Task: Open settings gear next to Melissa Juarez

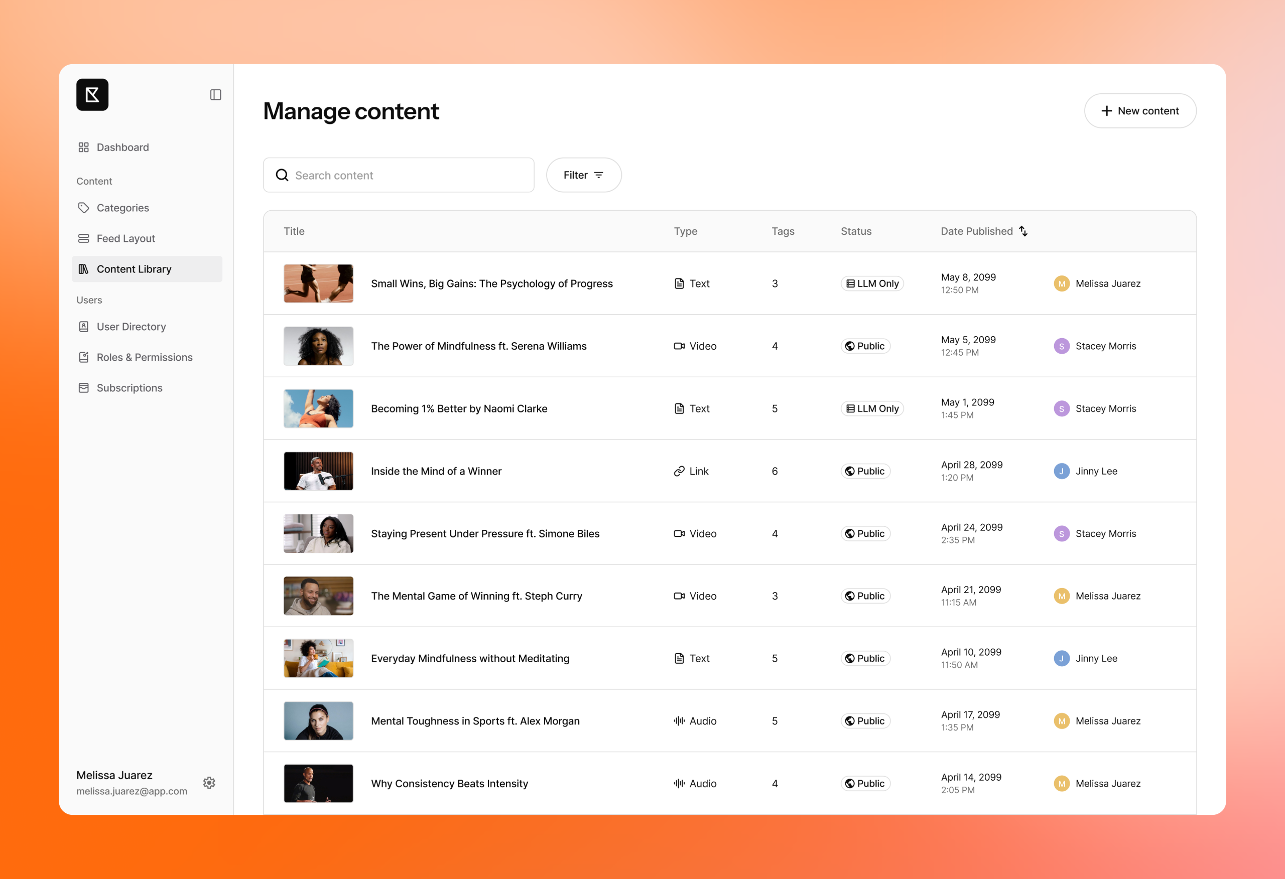Action: [x=209, y=782]
